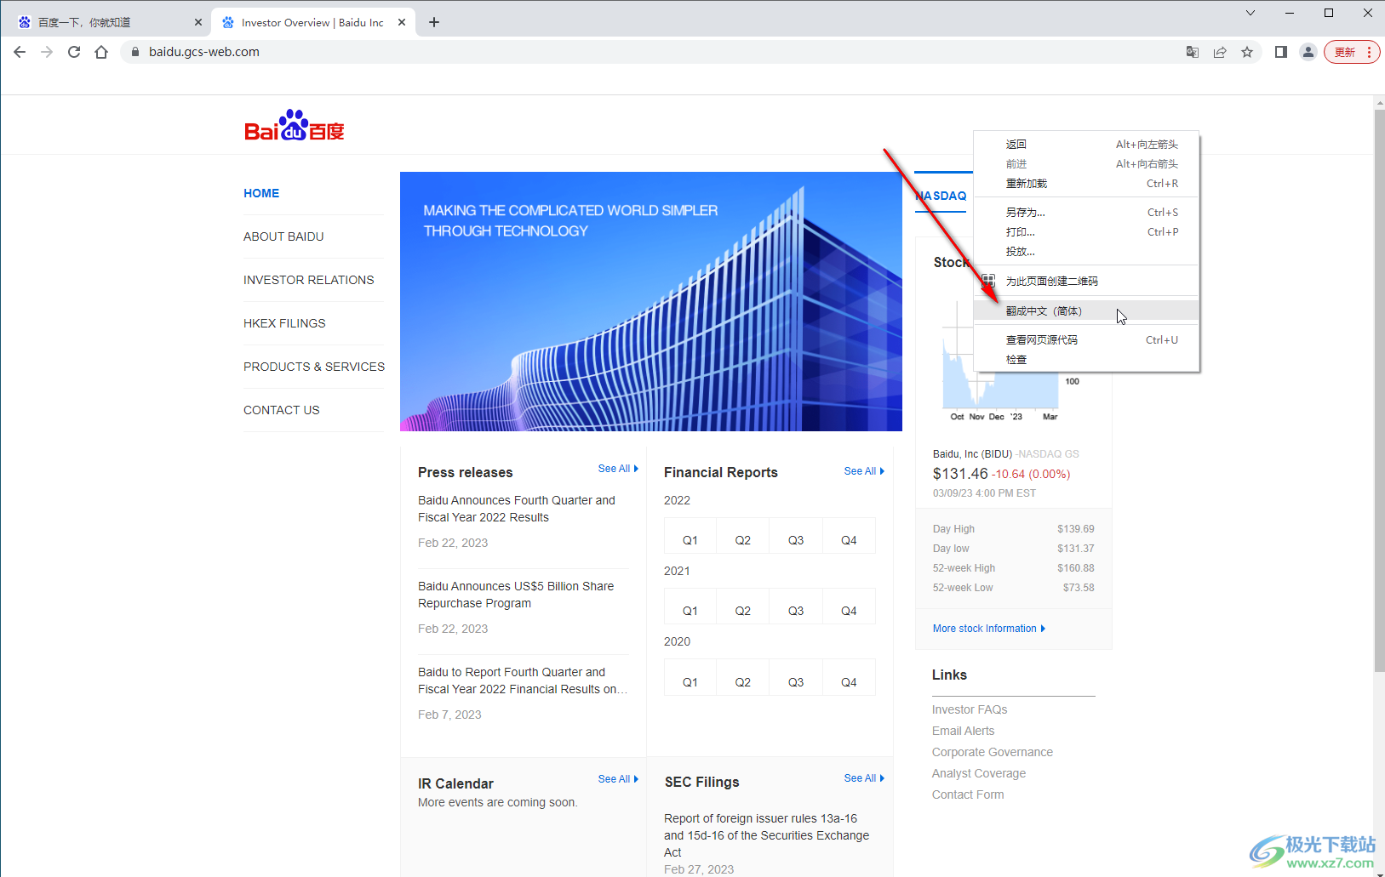The height and width of the screenshot is (877, 1385).
Task: Click the Baidu logo
Action: coord(294,125)
